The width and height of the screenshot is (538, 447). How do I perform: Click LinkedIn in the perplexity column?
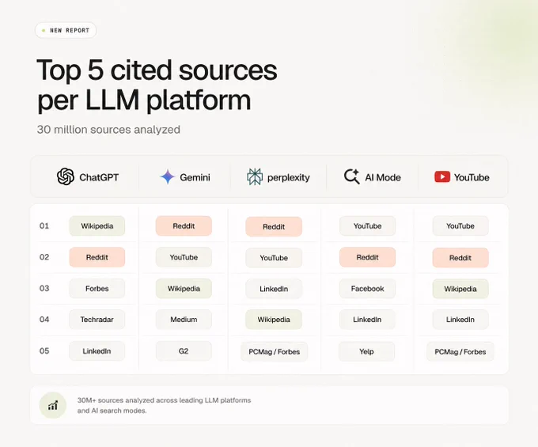274,289
